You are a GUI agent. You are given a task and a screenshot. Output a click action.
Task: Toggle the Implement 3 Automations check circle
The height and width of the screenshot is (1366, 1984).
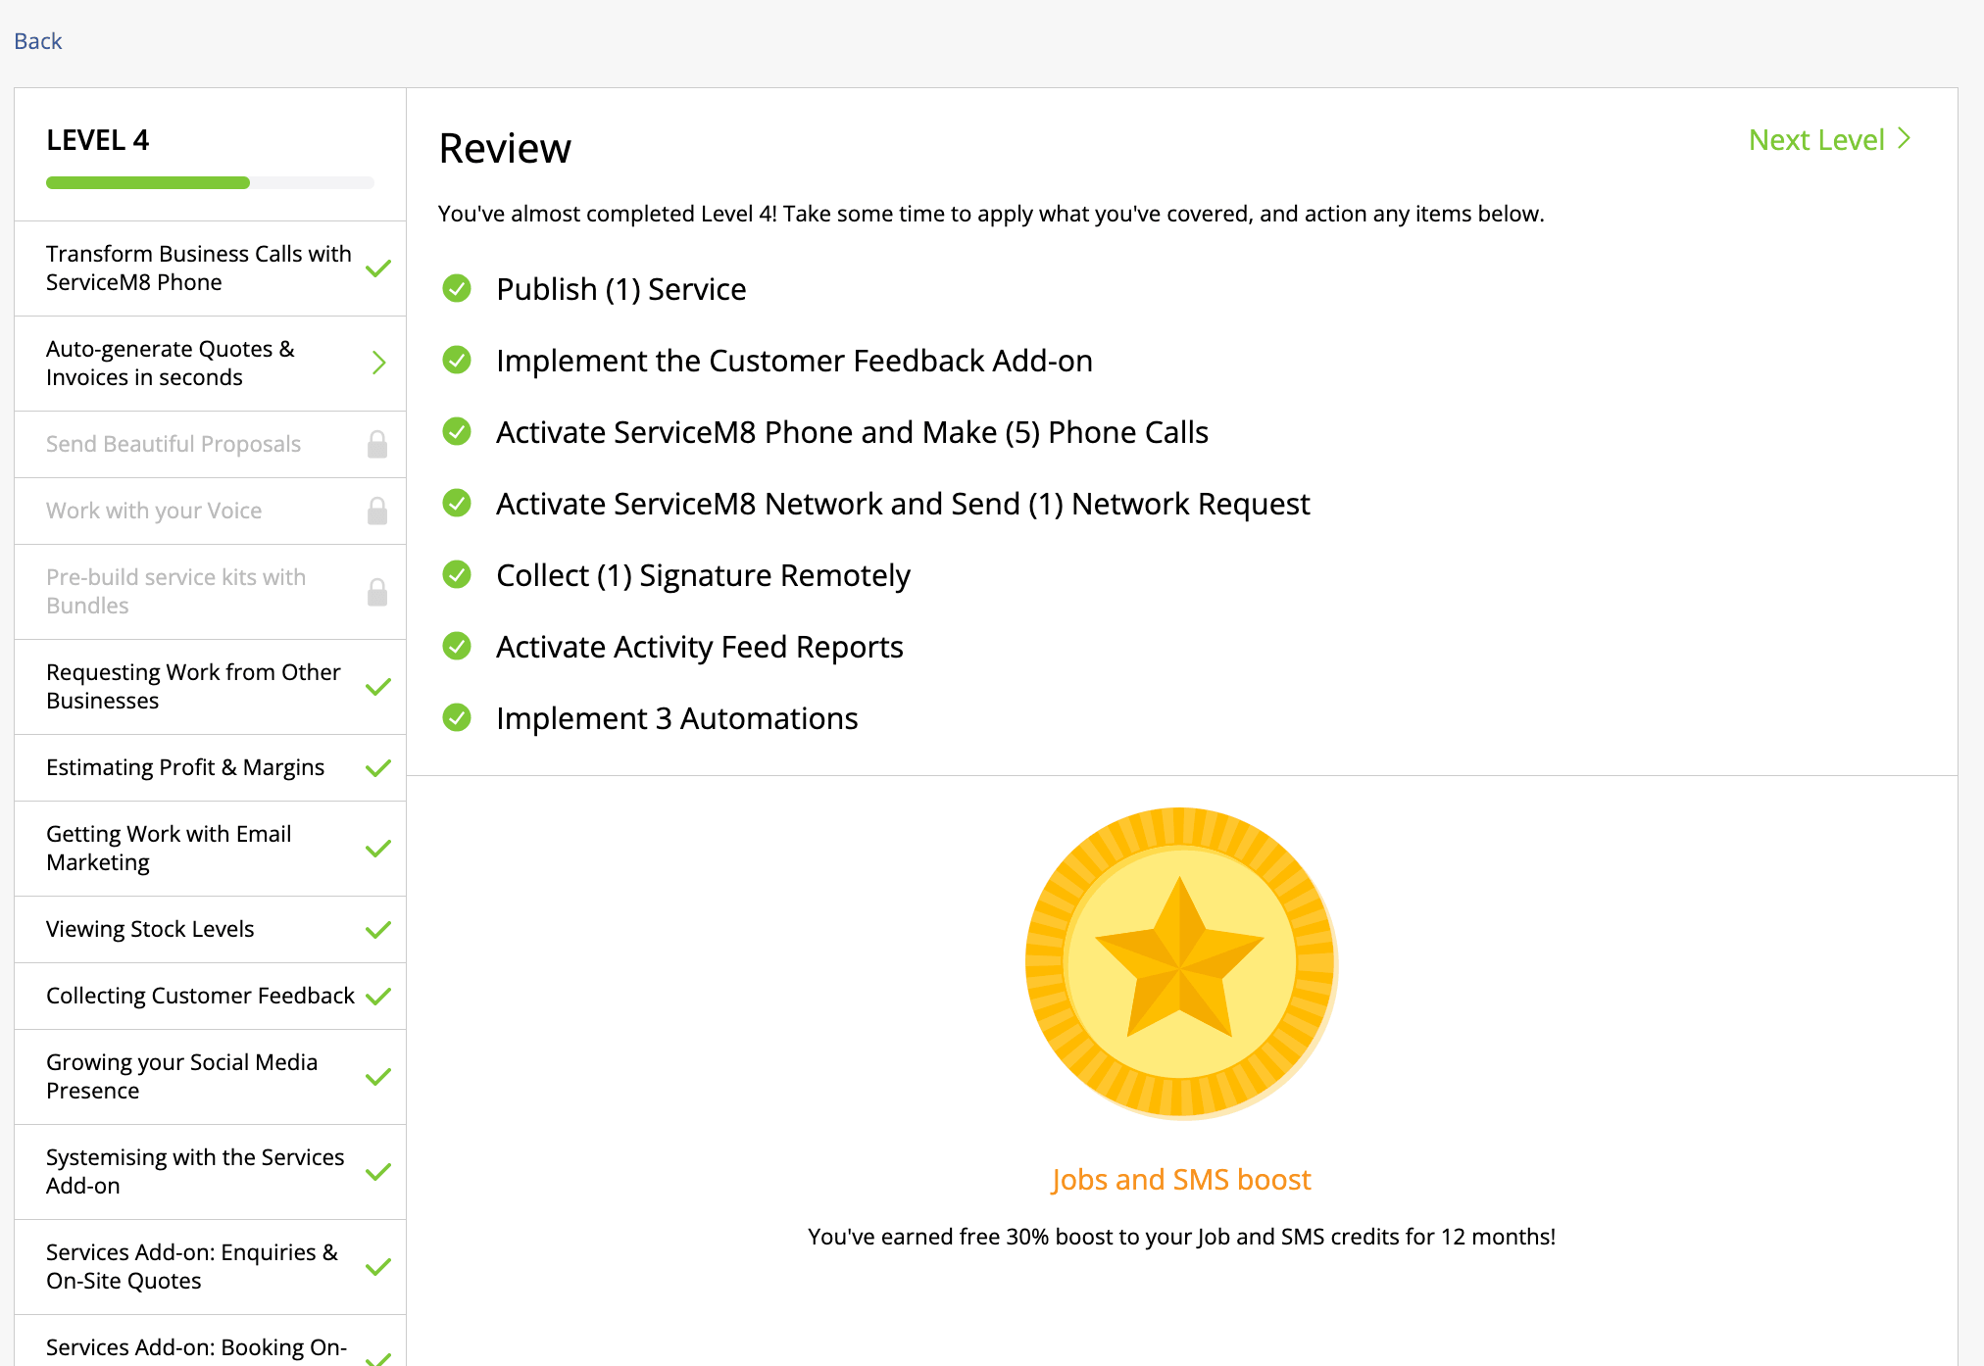coord(457,718)
